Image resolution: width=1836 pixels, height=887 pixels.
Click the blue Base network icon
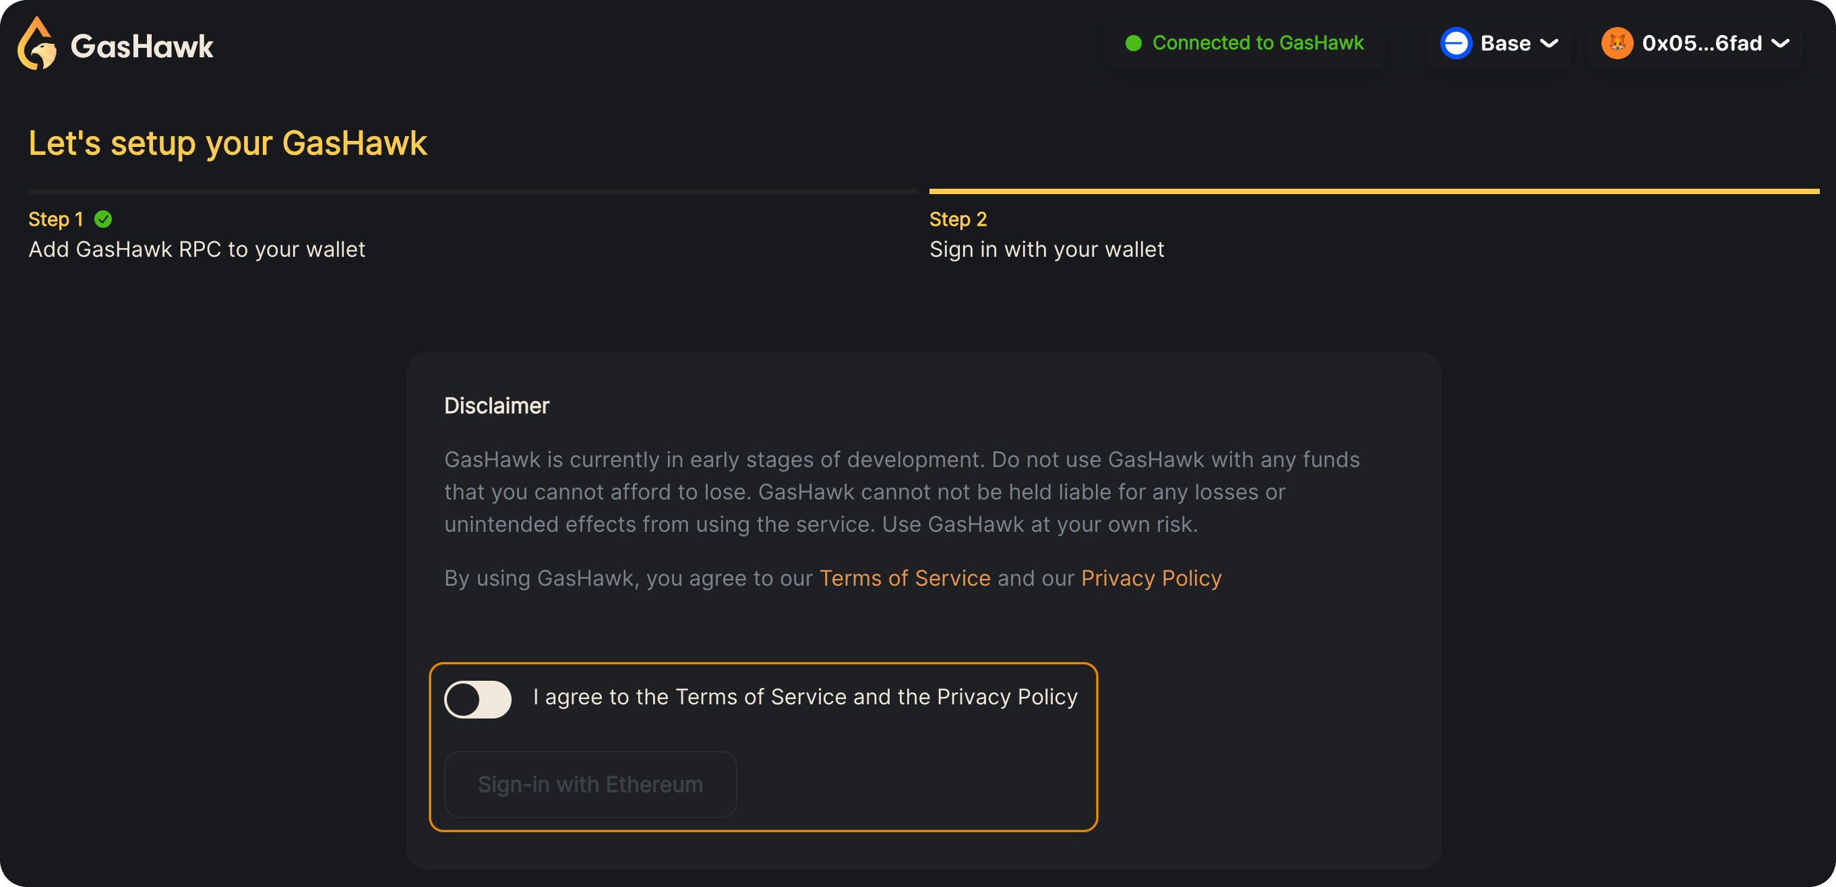[1456, 44]
